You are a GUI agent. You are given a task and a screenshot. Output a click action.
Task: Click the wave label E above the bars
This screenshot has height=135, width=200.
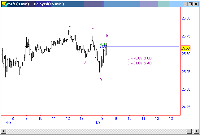(107, 36)
